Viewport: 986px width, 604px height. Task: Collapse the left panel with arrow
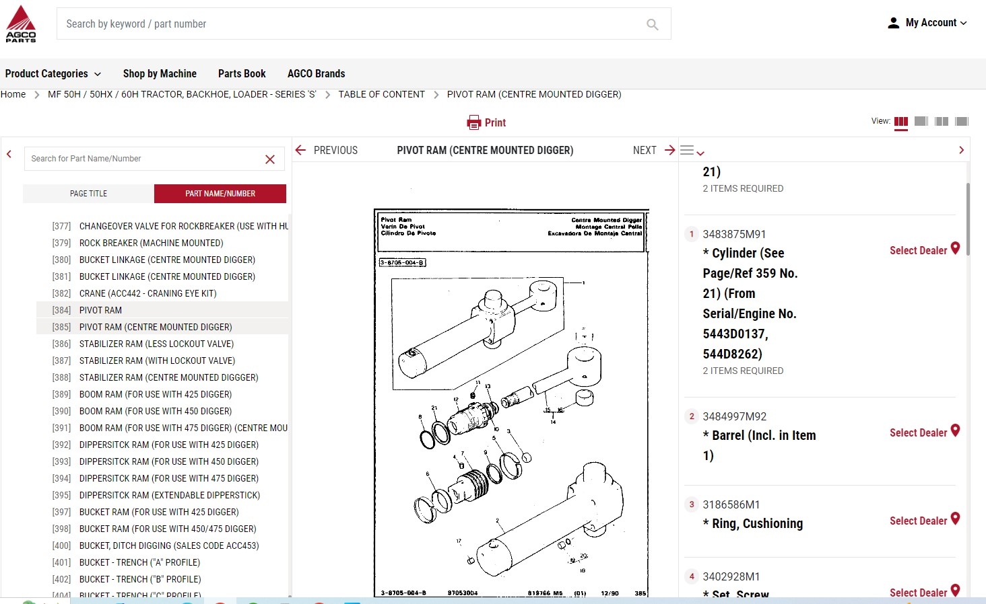click(x=9, y=154)
